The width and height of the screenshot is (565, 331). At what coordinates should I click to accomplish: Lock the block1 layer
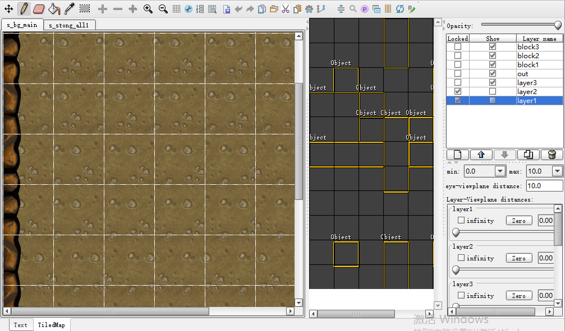(458, 65)
